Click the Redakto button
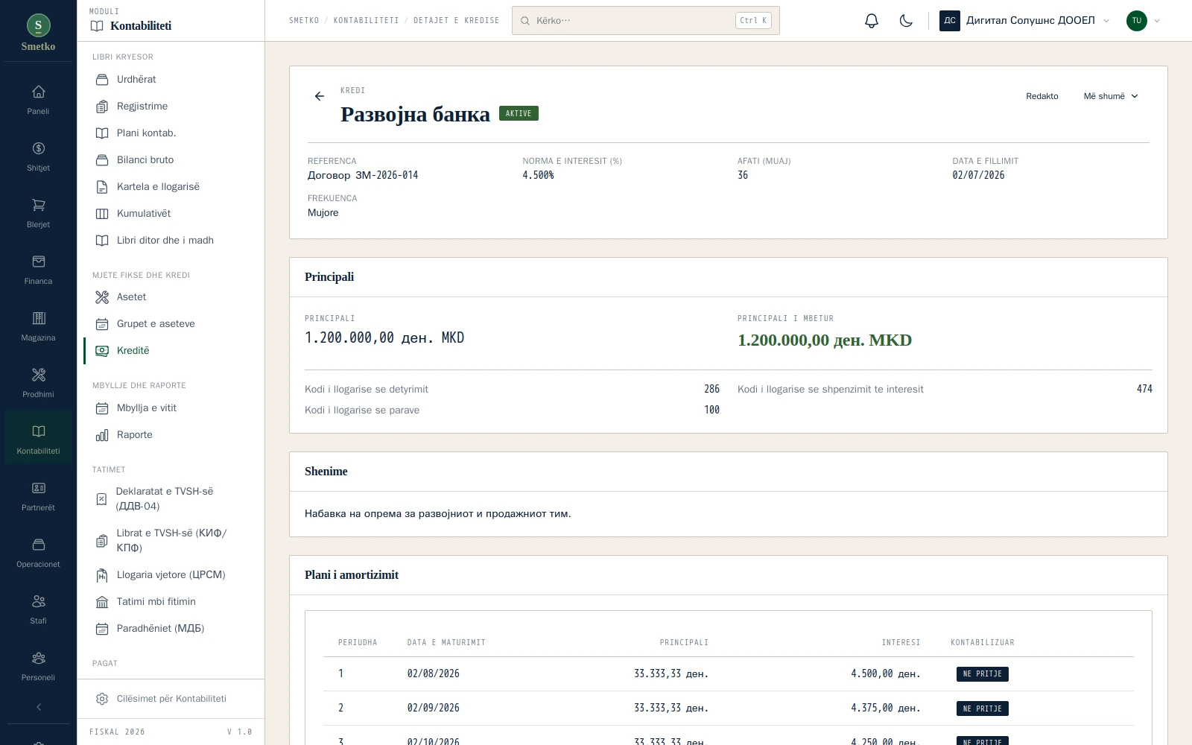Screen dimensions: 1192x745 click(1042, 96)
